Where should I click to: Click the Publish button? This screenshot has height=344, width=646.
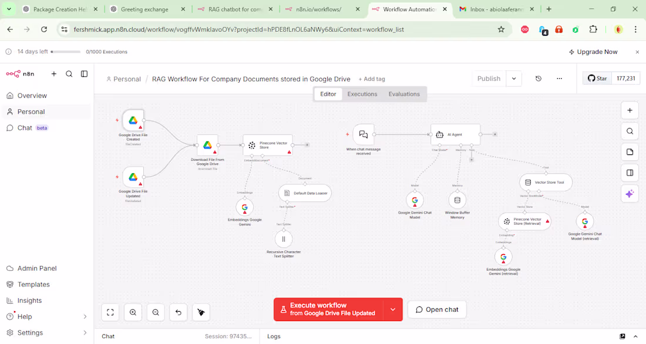click(x=489, y=78)
